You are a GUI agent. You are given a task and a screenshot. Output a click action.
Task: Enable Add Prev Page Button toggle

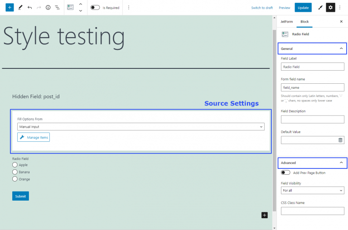[x=285, y=172]
